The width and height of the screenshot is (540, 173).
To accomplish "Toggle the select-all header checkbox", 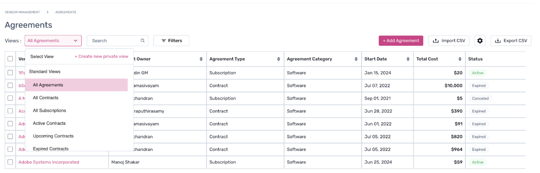I will [10, 59].
